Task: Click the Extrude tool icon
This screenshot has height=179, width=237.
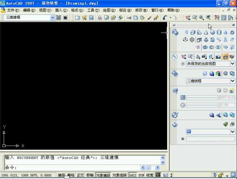Action: pos(199,40)
